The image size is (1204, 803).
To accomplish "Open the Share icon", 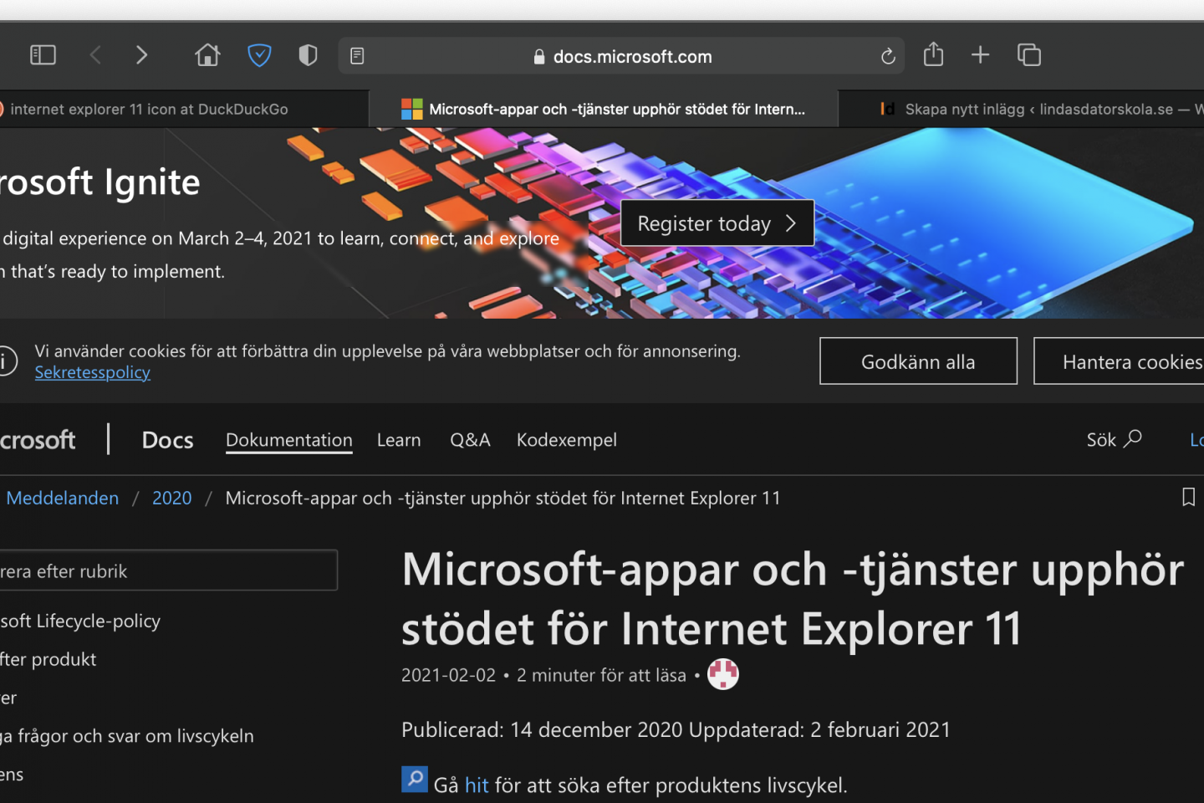I will 933,54.
